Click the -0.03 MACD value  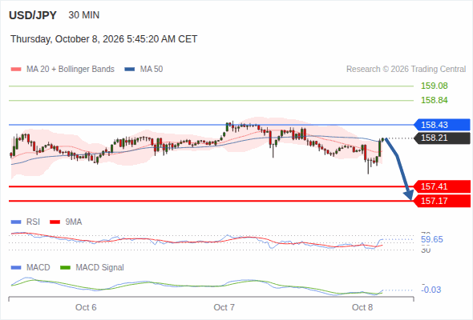click(x=431, y=290)
